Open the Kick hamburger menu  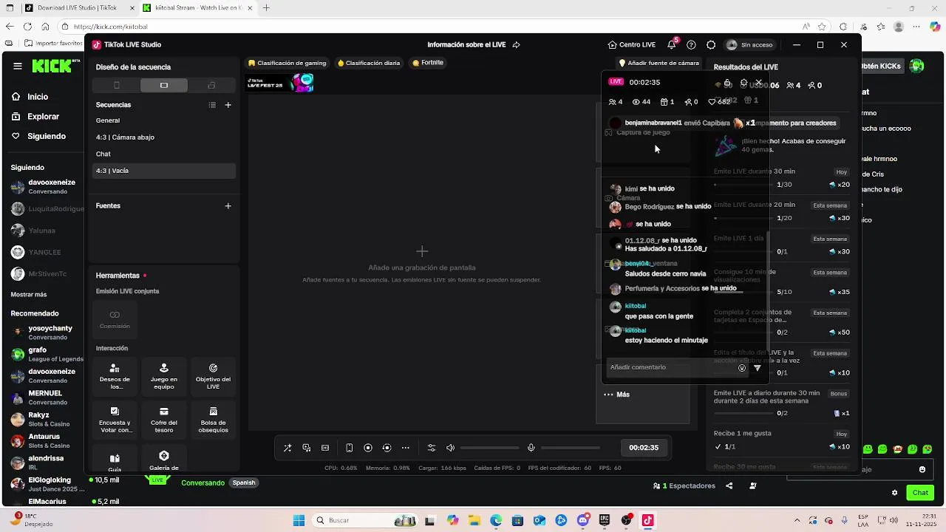point(18,66)
